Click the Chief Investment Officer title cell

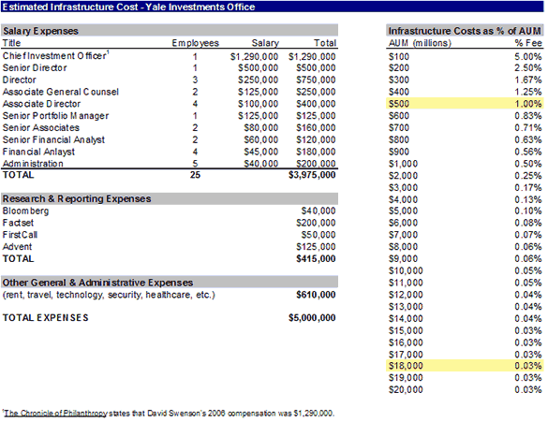pyautogui.click(x=56, y=56)
